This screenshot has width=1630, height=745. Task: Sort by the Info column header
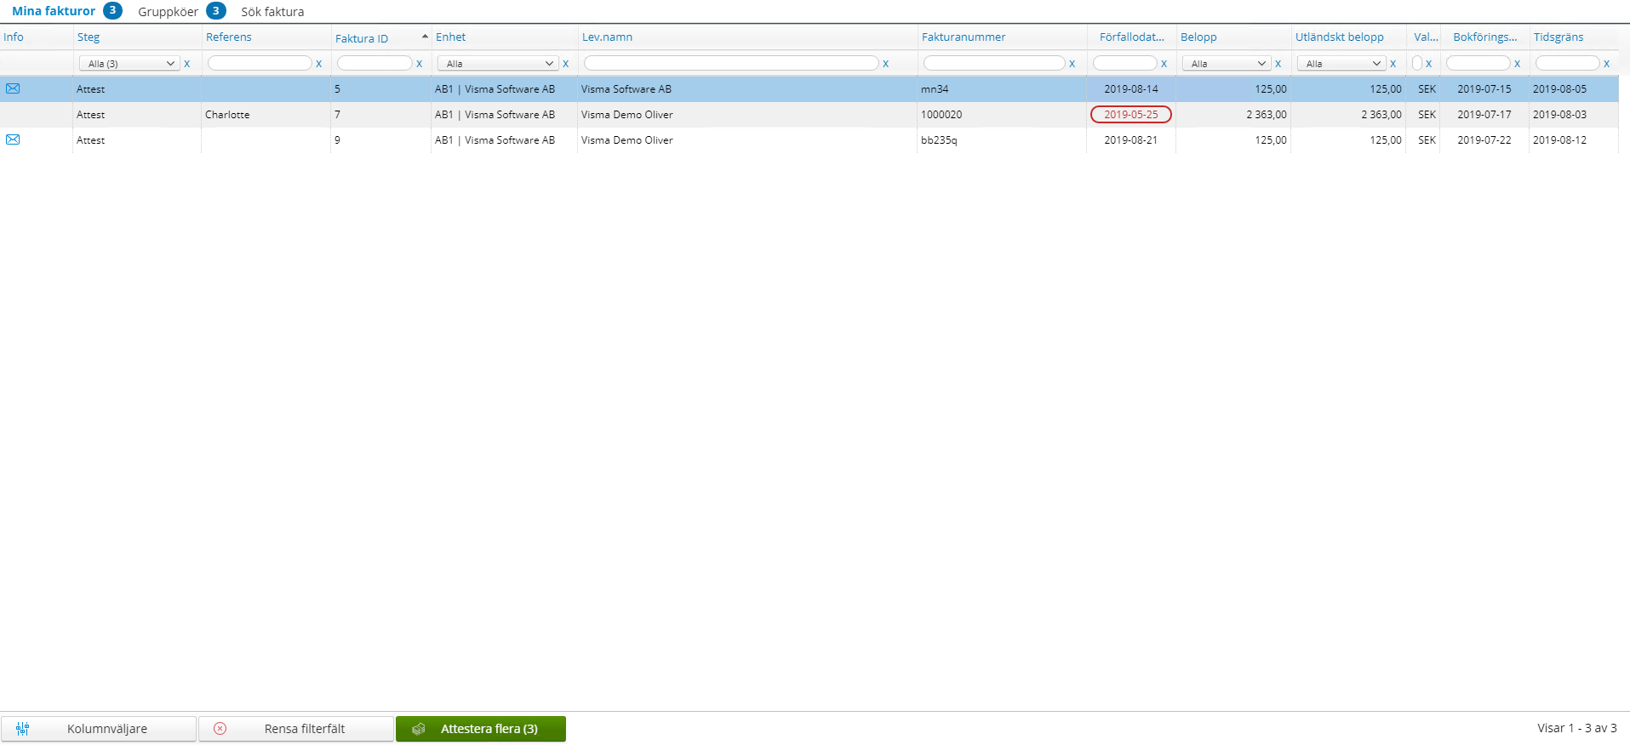14,37
